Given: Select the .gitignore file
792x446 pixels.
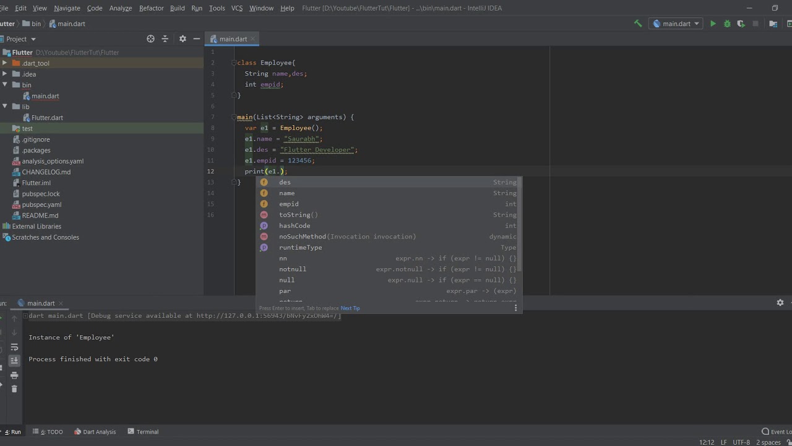Looking at the screenshot, I should (36, 139).
